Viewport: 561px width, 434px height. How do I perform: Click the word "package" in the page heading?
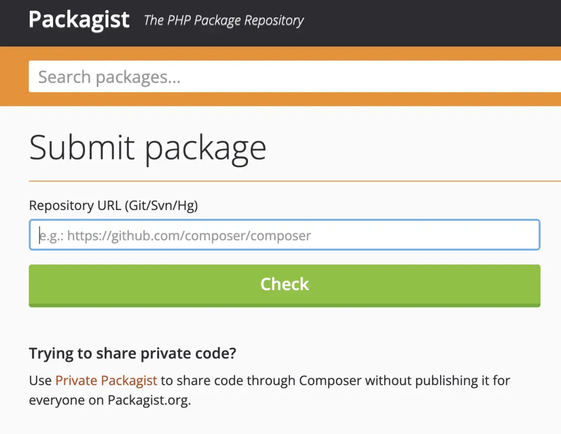coord(205,147)
